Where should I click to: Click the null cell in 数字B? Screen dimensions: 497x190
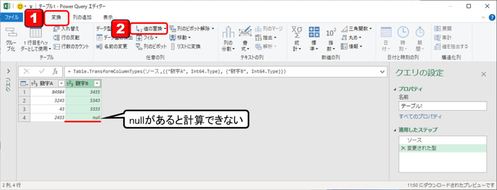(83, 118)
